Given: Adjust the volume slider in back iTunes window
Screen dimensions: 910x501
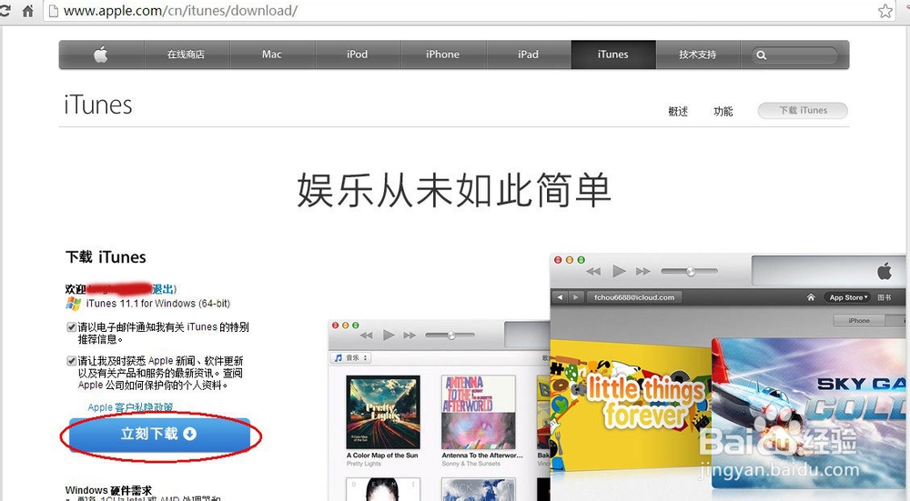Looking at the screenshot, I should [450, 336].
